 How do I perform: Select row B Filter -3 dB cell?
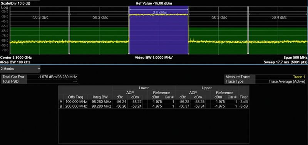click(244, 107)
